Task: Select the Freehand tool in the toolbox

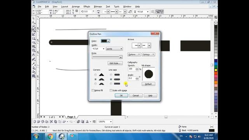Action: [x=33, y=30]
